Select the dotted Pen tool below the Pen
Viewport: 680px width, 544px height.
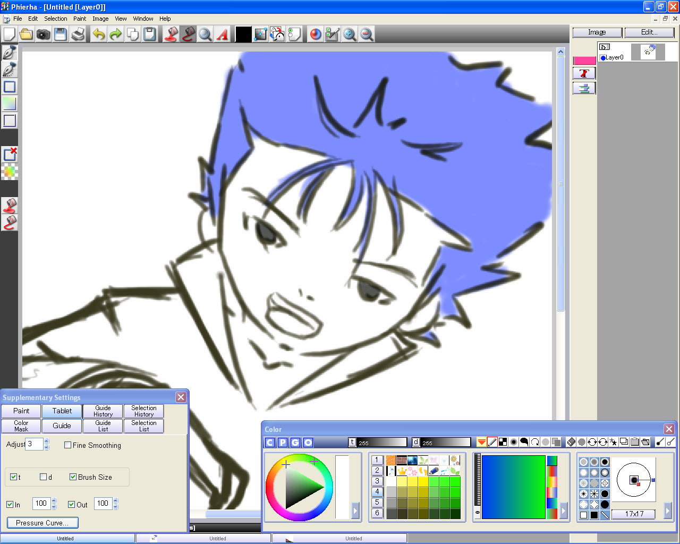pyautogui.click(x=9, y=69)
